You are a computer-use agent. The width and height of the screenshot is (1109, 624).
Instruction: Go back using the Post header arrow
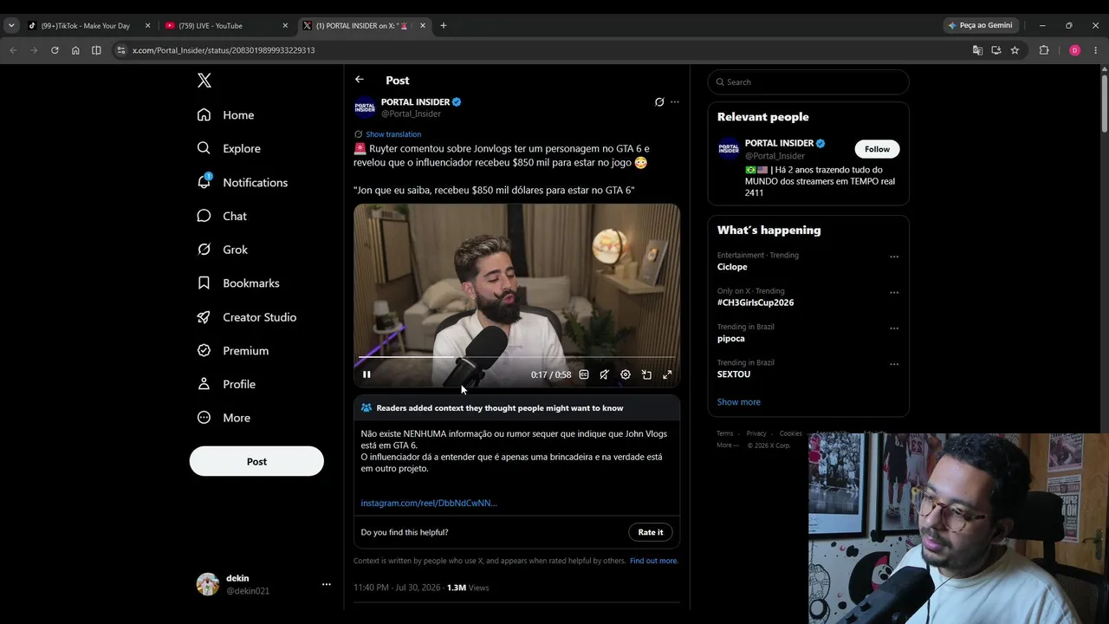[360, 80]
